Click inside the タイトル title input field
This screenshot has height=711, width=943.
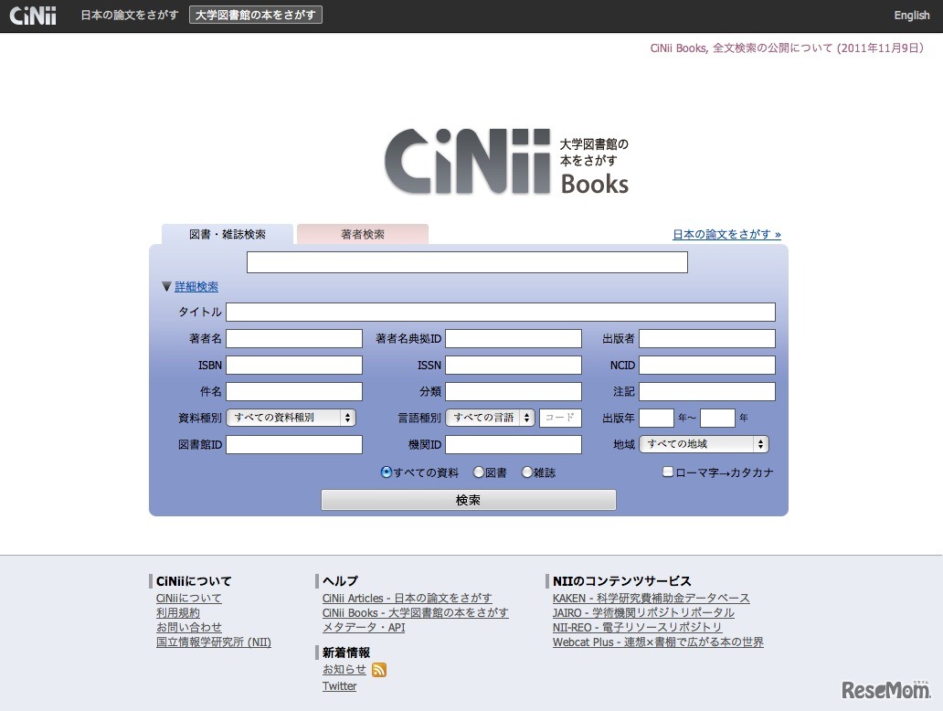coord(503,312)
